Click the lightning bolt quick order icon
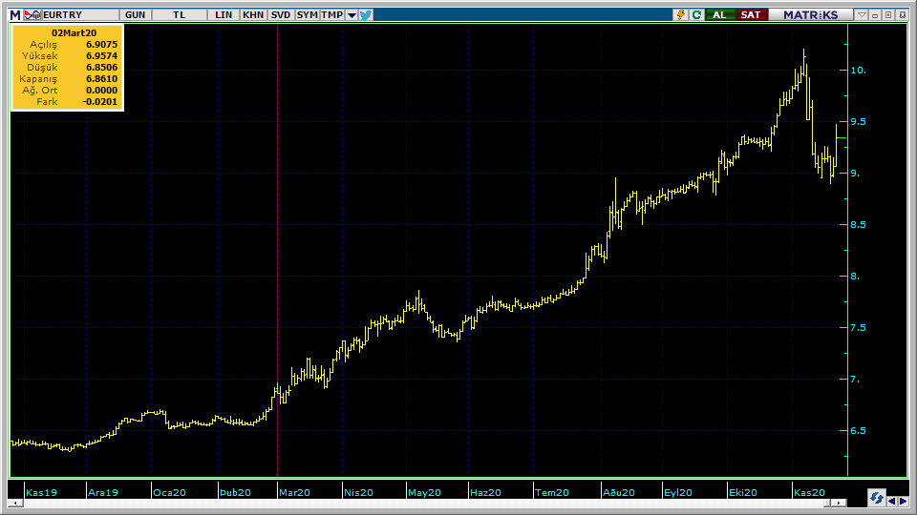The height and width of the screenshot is (515, 917). [x=680, y=15]
